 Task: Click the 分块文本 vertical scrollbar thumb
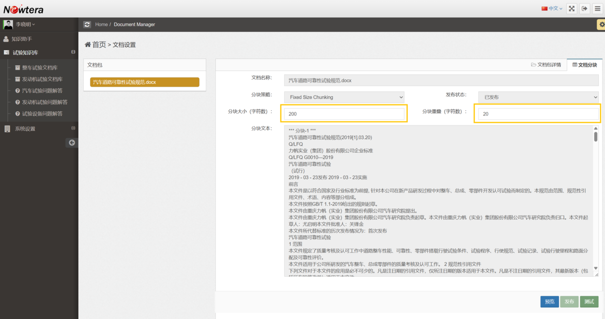tap(595, 137)
